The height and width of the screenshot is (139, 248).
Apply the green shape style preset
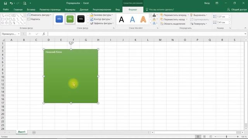[70, 19]
